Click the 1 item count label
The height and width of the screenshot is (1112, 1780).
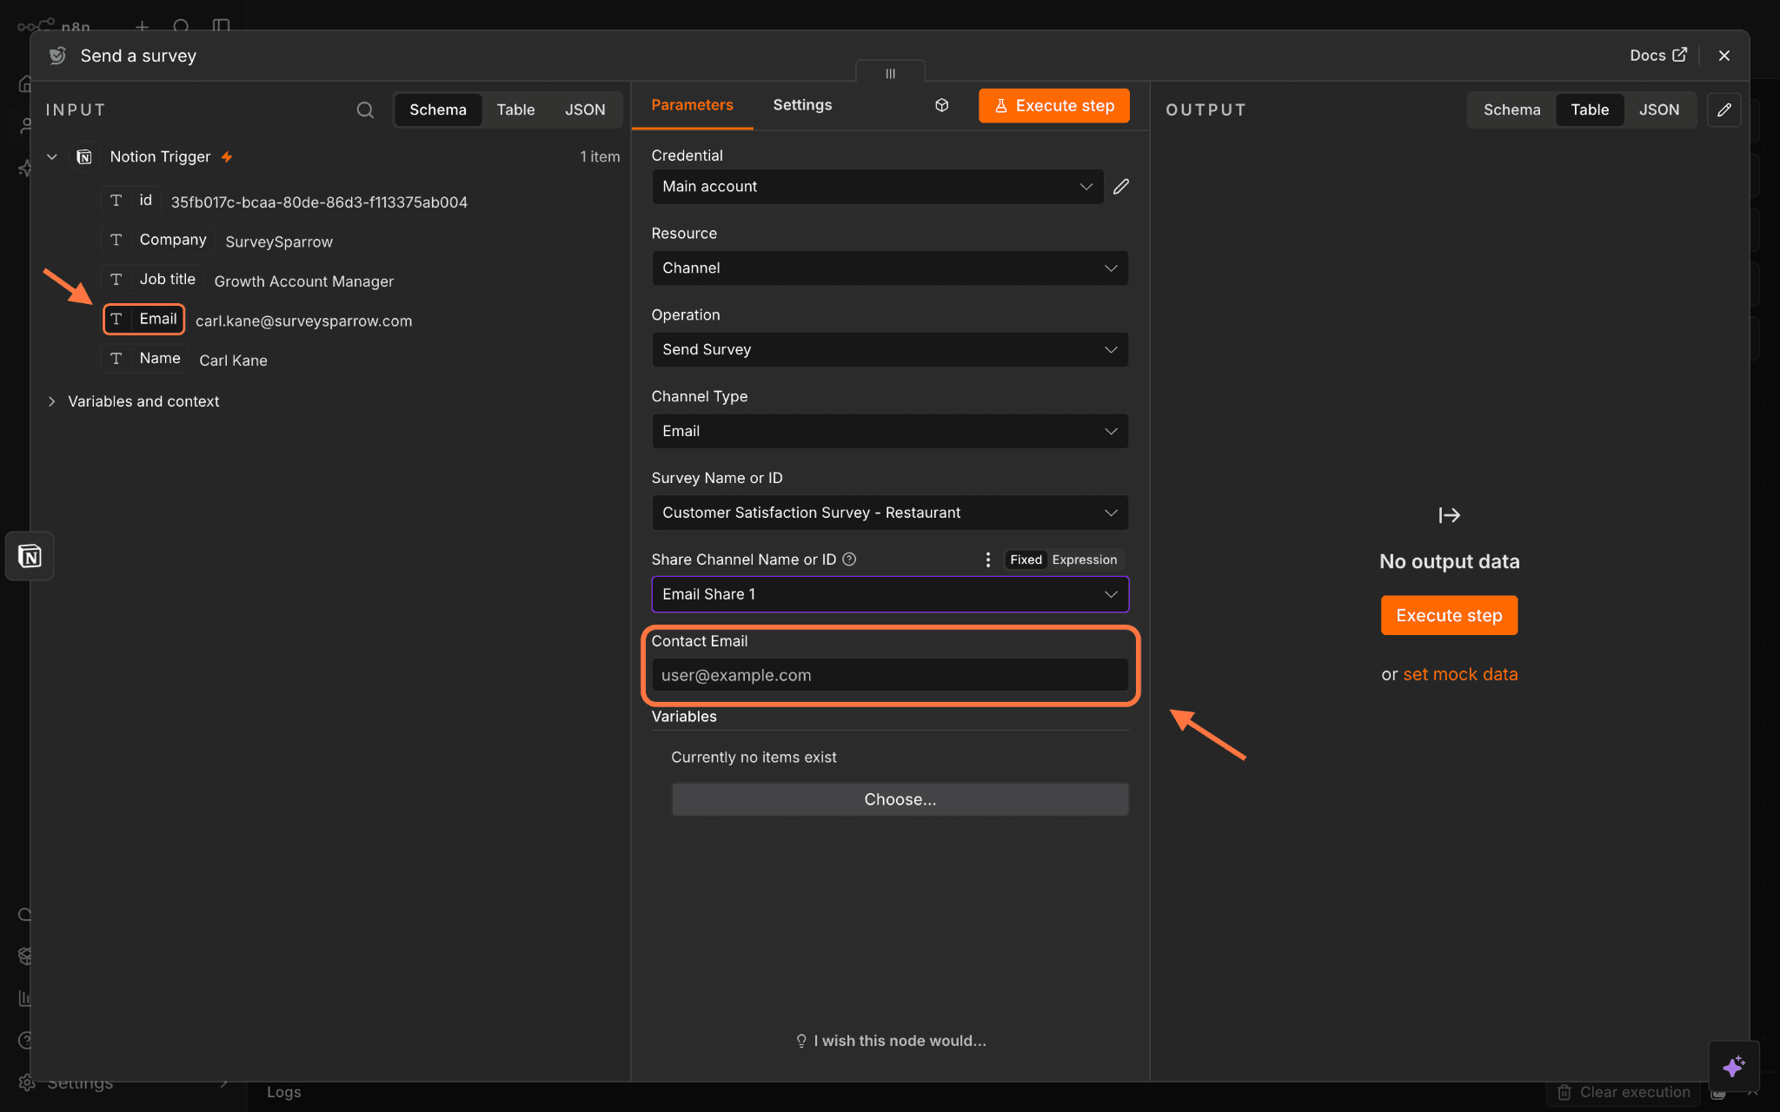point(600,157)
